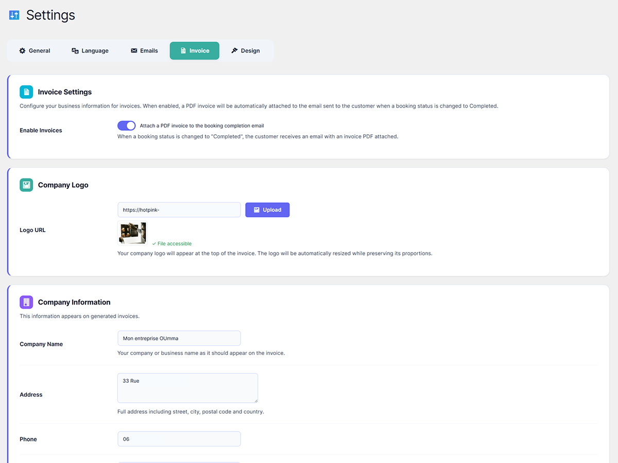The width and height of the screenshot is (618, 463).
Task: Click the Settings sliders icon in header
Action: pos(14,15)
